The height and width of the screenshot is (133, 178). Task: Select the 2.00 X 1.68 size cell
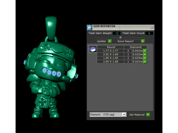point(111,61)
